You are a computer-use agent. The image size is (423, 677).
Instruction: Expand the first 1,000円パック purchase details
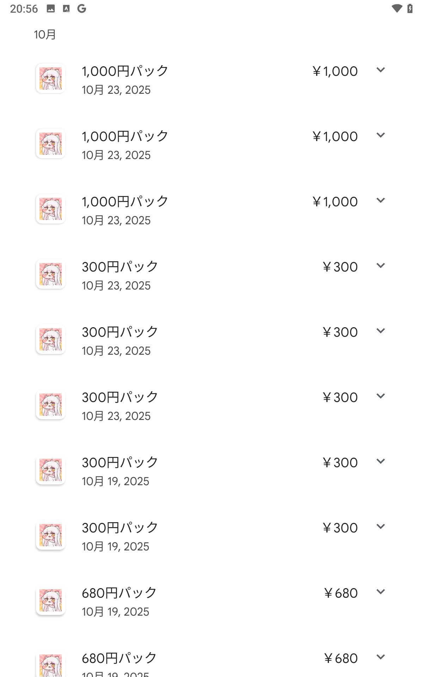(380, 70)
